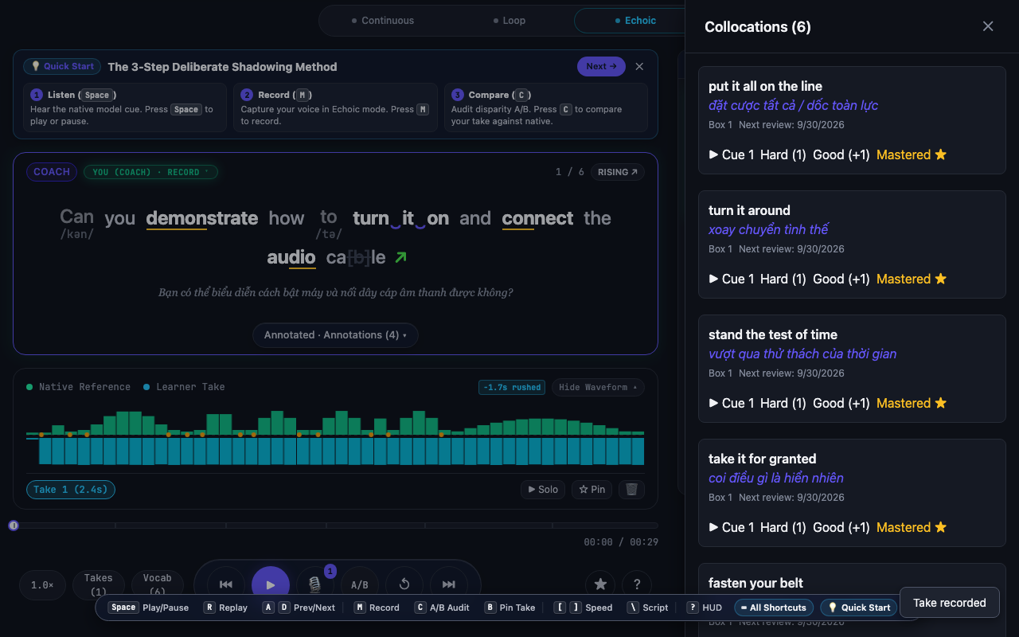Mark 'turn it around' as Mastered

[912, 279]
